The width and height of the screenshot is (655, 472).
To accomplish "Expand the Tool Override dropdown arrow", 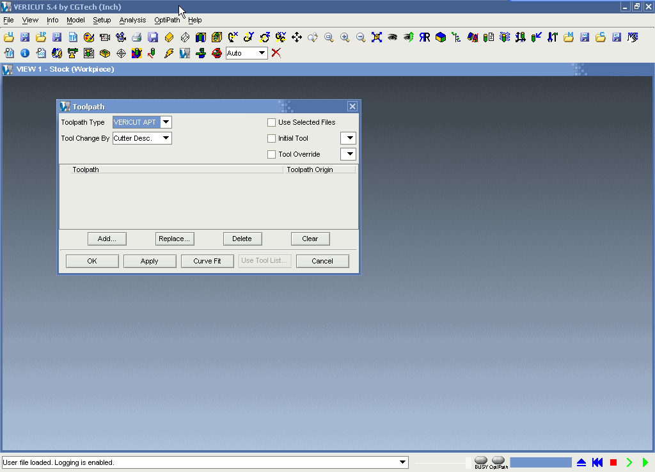I will coord(349,154).
